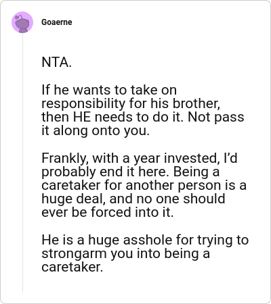271x304 pixels.
Task: Click the line starting "If he wants"
Action: [x=109, y=90]
